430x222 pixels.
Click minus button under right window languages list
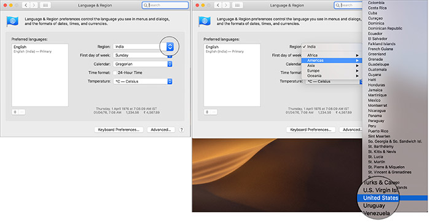(214, 112)
